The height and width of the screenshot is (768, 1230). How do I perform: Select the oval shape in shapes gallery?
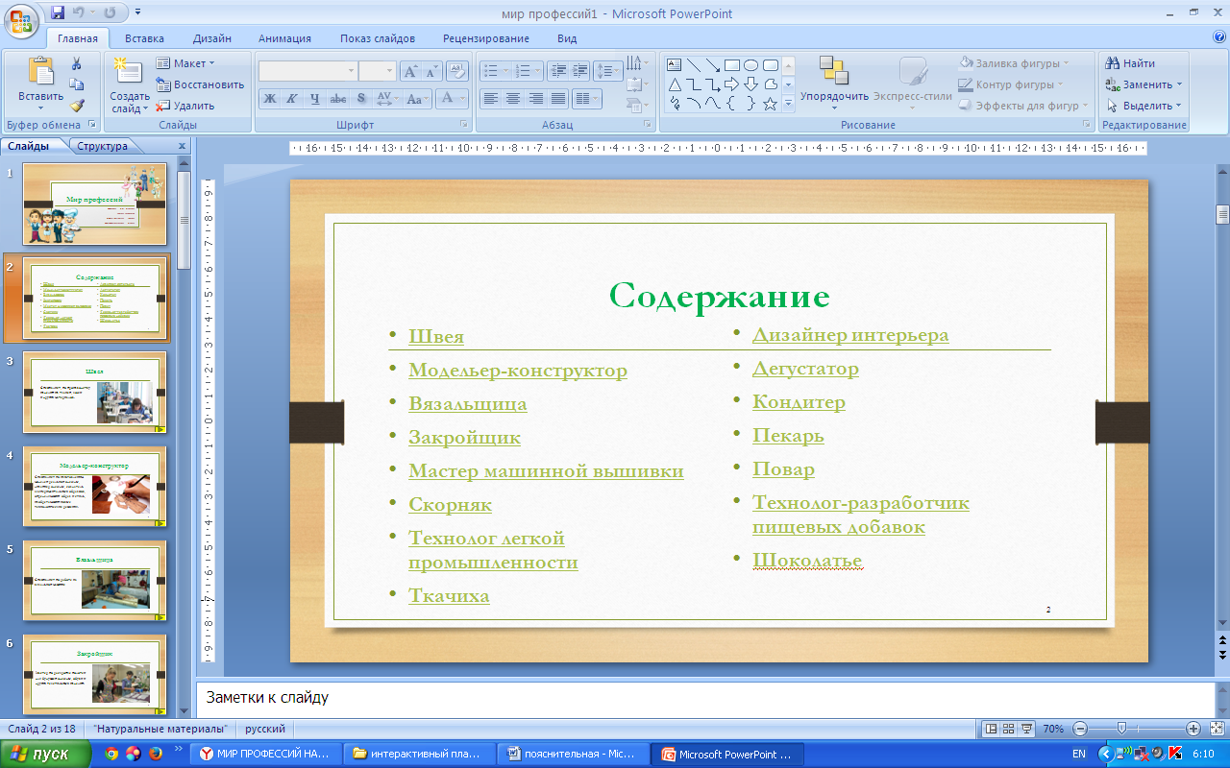pyautogui.click(x=751, y=64)
